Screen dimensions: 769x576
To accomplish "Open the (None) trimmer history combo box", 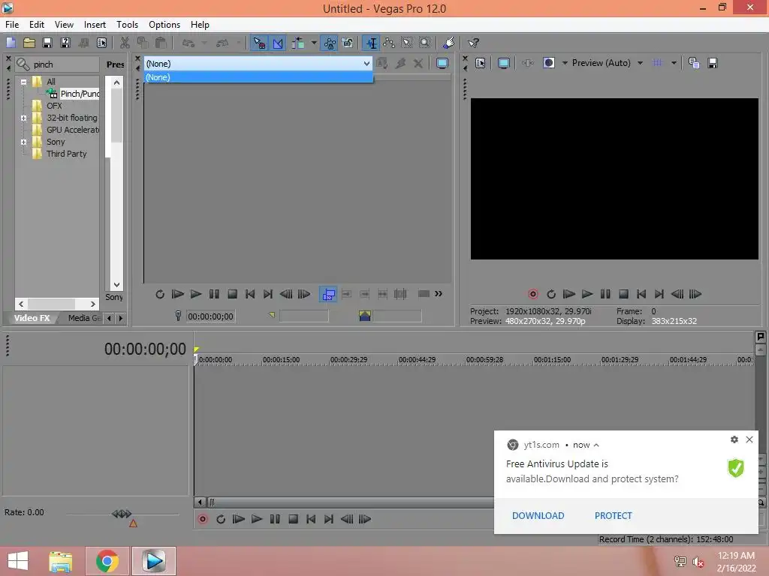I will [258, 64].
